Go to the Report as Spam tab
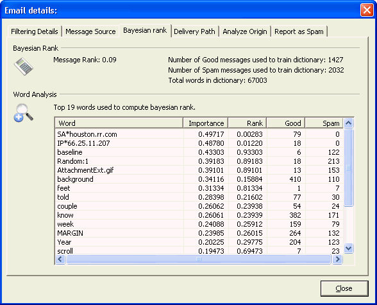The width and height of the screenshot is (377, 305). (299, 31)
